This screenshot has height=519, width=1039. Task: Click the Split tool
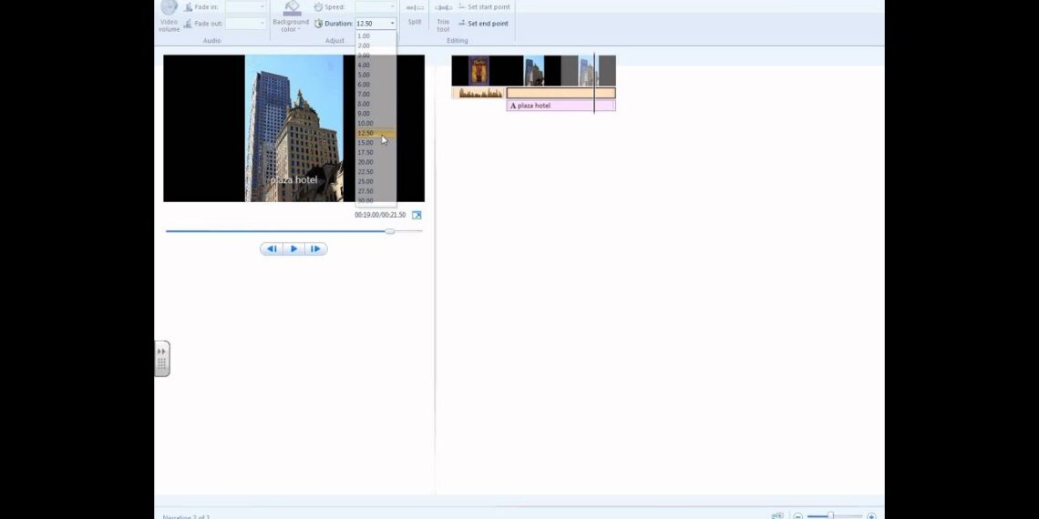click(415, 15)
